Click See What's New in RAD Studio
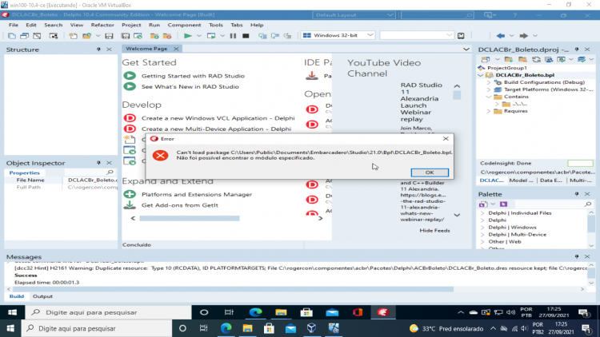 point(190,86)
